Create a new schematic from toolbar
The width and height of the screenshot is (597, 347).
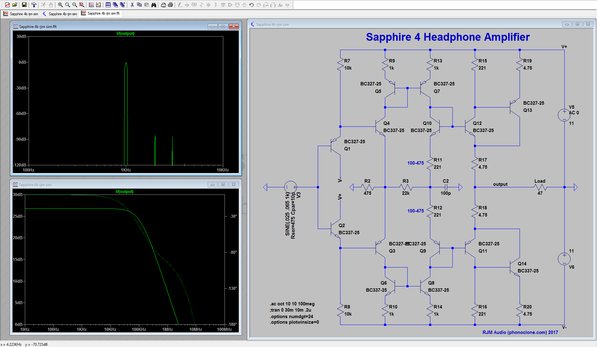(x=7, y=5)
